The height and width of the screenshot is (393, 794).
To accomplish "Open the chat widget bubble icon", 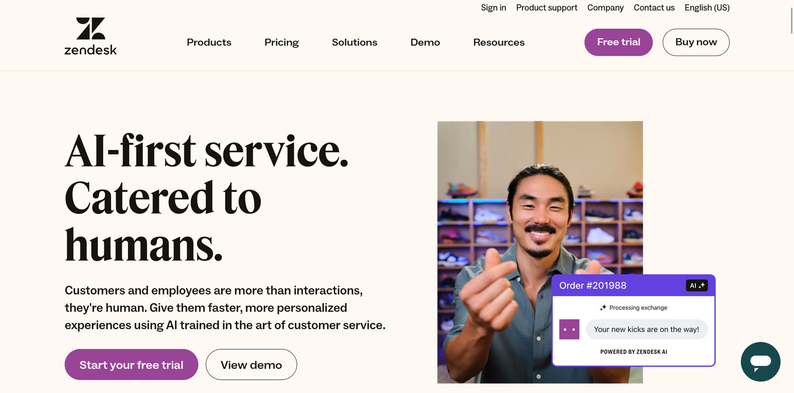I will 761,362.
